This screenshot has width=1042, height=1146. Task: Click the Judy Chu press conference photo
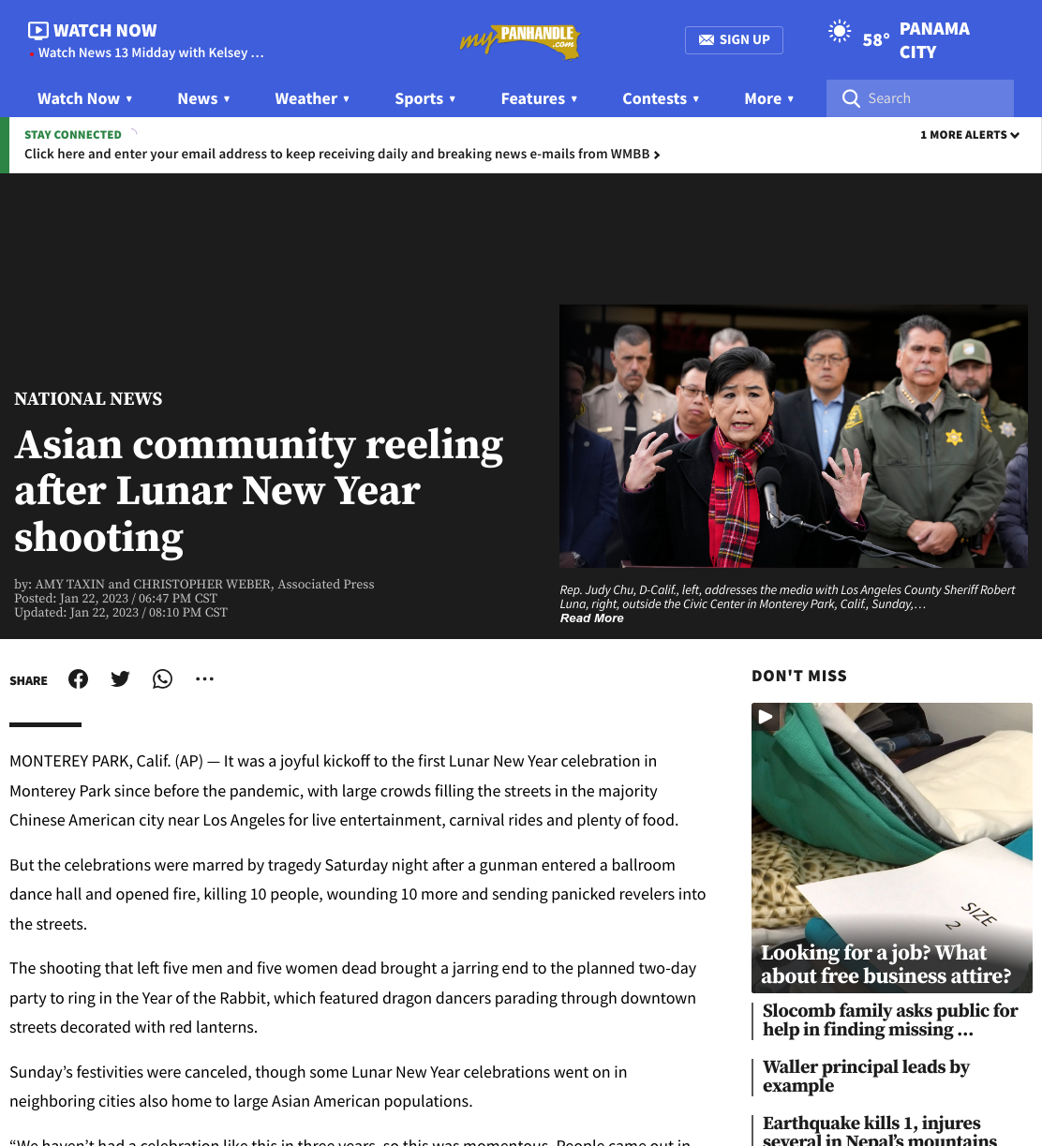[794, 436]
